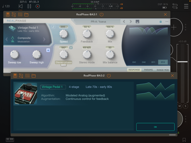Select next modulation type arrow
Screen dimensions: 191x143
[44, 39]
